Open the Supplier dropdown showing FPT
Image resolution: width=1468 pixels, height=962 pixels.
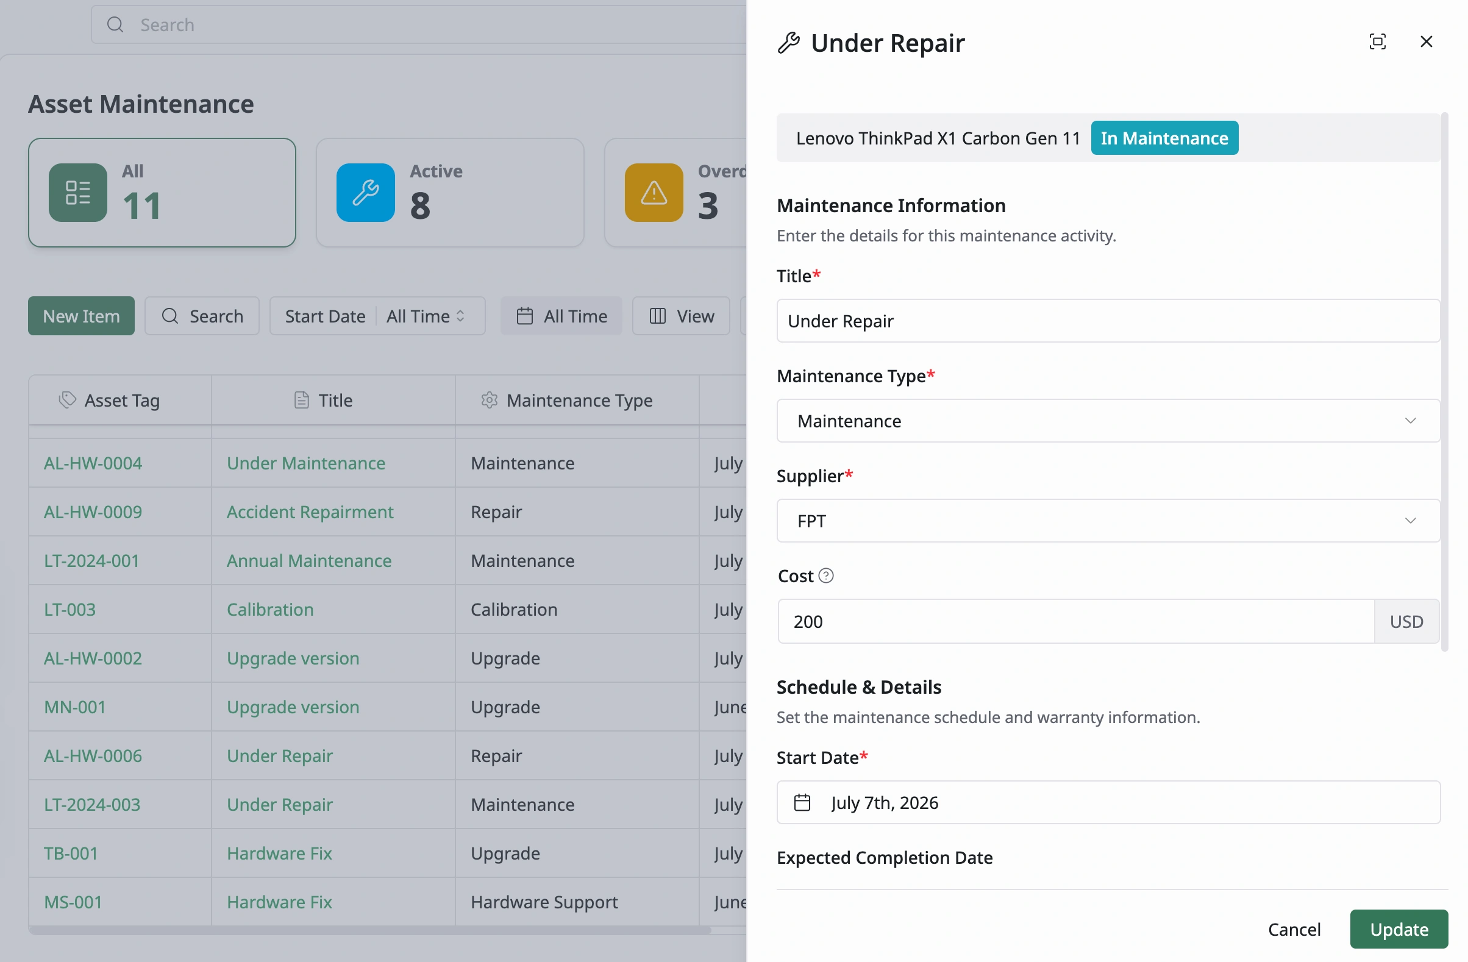pos(1108,521)
